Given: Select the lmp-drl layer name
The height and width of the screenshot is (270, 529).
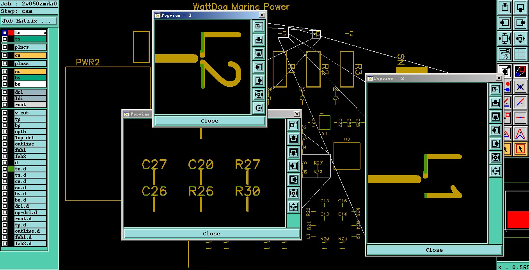Looking at the screenshot, I should click(x=30, y=138).
